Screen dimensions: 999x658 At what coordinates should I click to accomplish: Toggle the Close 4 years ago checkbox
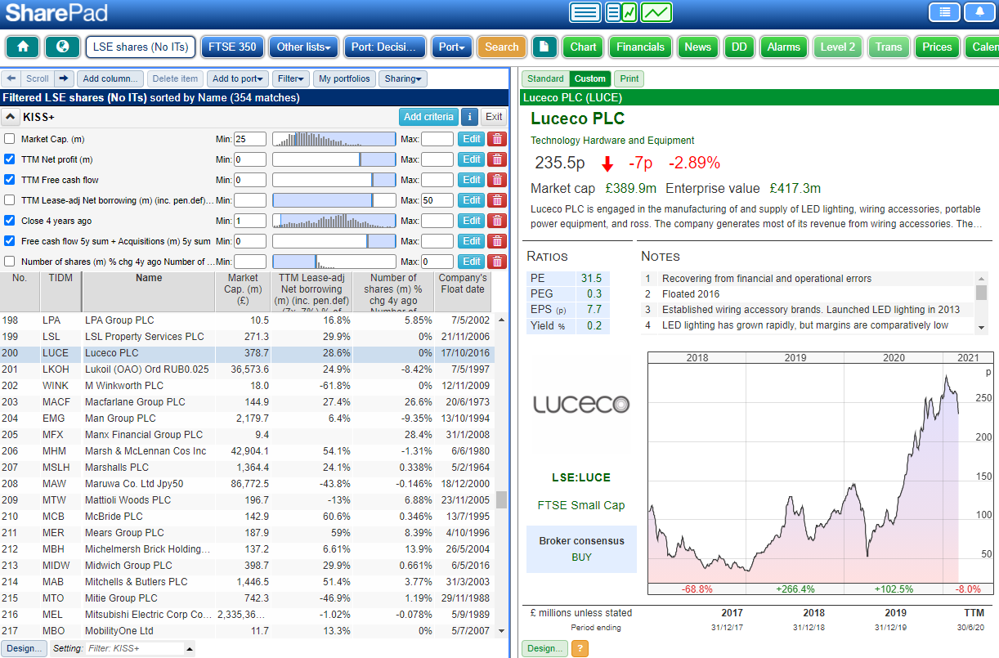[x=10, y=221]
